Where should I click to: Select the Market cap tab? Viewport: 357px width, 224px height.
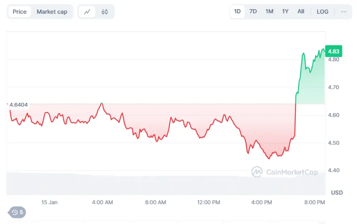click(52, 12)
